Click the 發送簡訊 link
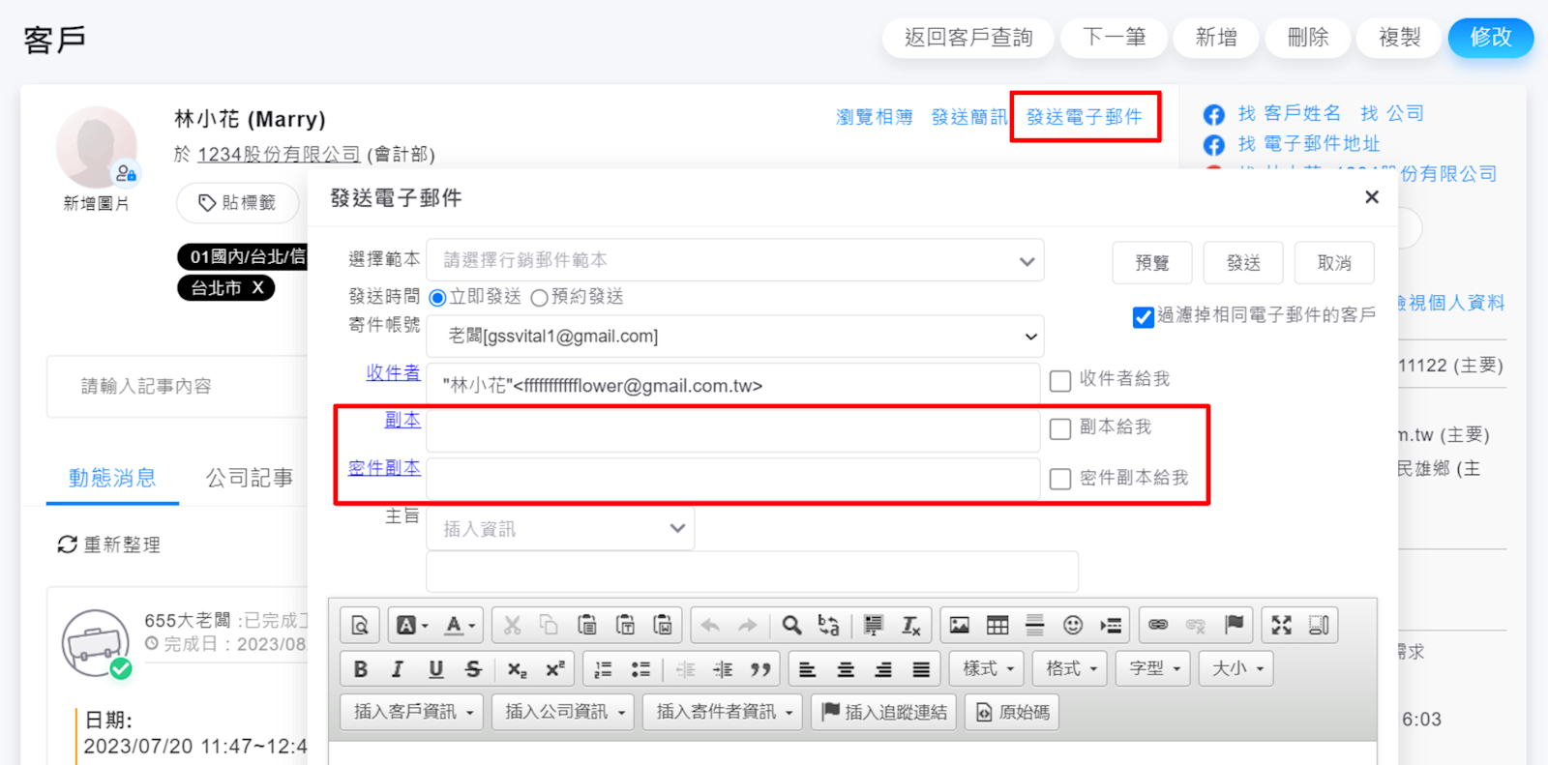This screenshot has height=765, width=1548. click(968, 117)
